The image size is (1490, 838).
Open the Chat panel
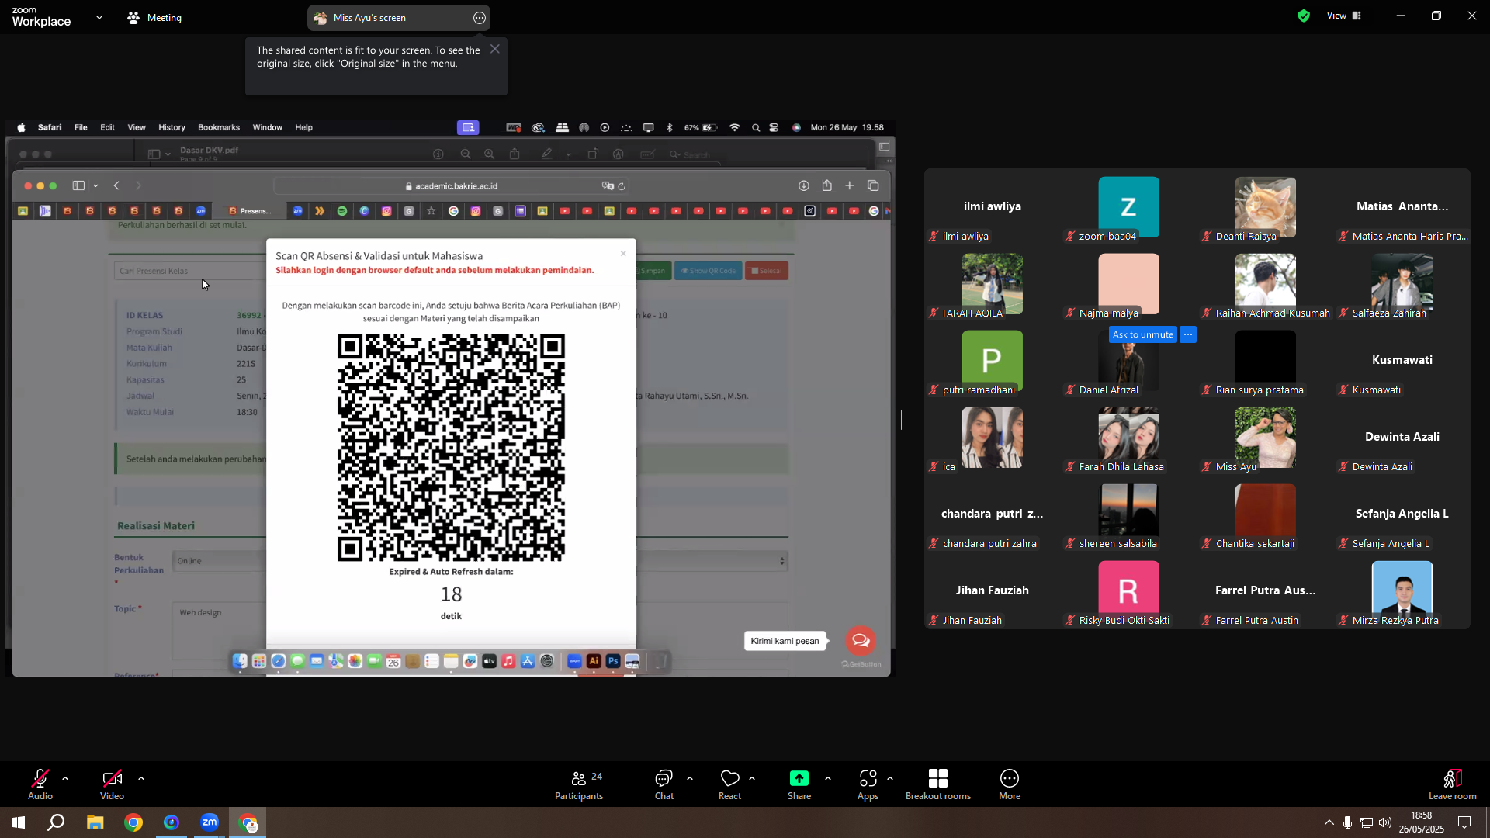tap(664, 784)
